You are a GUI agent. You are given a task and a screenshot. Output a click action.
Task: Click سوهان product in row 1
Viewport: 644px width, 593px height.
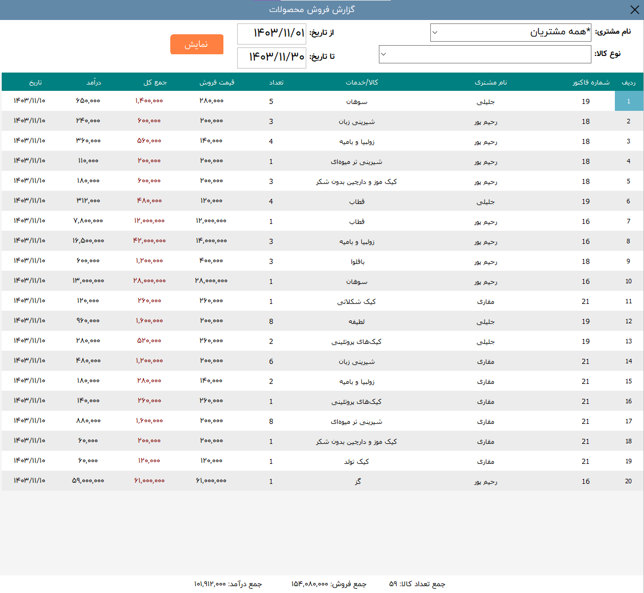click(357, 102)
